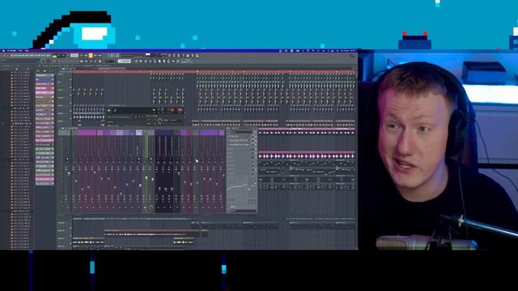Click the right red button in the plugin window
518x291 pixels.
[x=180, y=110]
